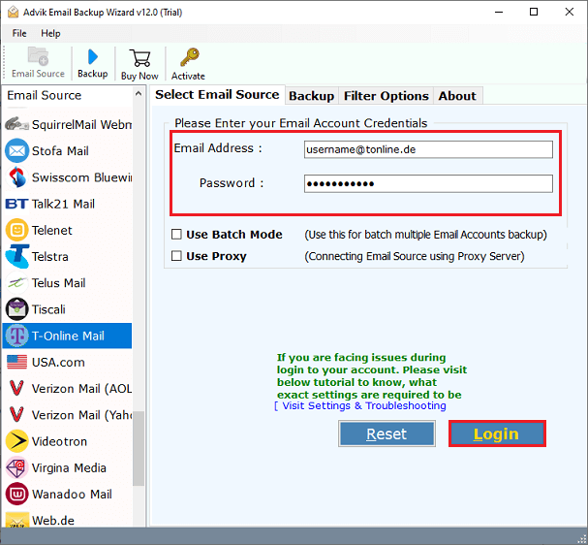Maximize the Advik Email Backup Wizard window

[534, 12]
